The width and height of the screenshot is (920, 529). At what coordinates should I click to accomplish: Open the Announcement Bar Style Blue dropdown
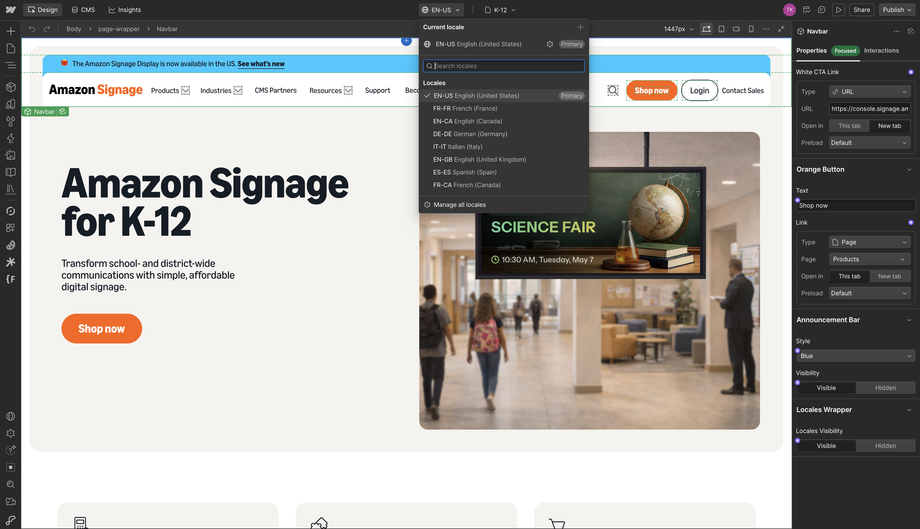pos(855,356)
